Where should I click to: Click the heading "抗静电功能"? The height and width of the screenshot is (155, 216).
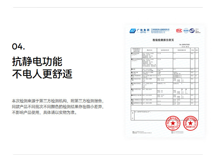click(37, 61)
